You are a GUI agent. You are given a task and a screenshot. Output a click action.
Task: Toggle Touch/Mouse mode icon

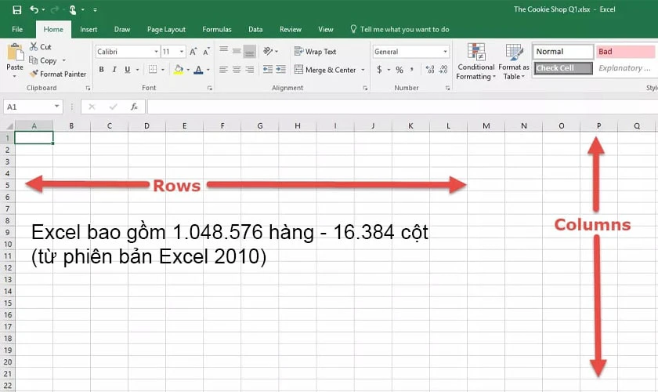point(73,9)
